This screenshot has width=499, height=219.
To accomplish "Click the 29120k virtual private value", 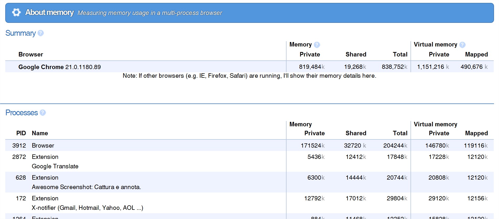I will [x=439, y=198].
